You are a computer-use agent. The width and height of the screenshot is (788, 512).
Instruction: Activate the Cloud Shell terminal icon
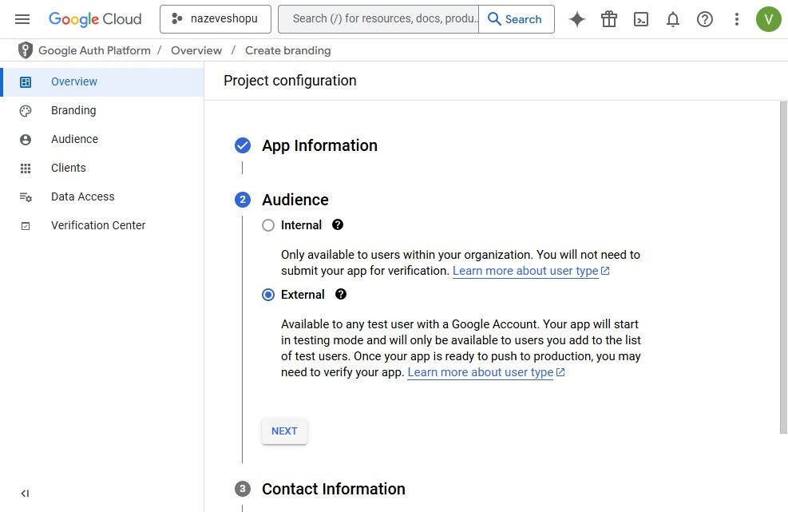point(641,19)
